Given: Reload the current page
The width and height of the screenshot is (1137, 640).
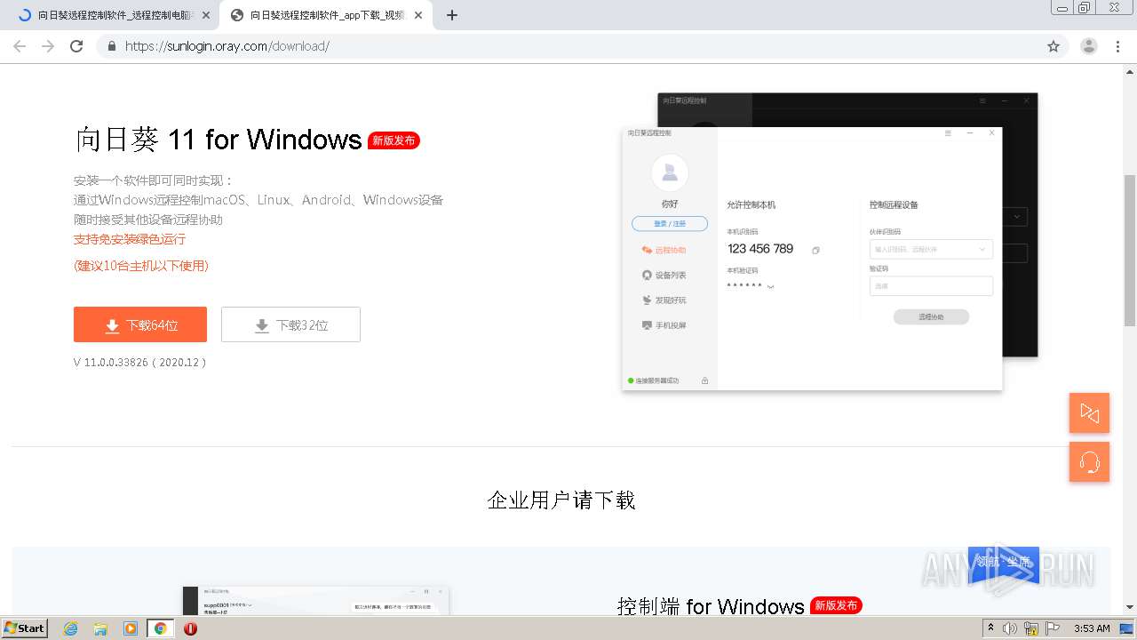Looking at the screenshot, I should click(76, 46).
